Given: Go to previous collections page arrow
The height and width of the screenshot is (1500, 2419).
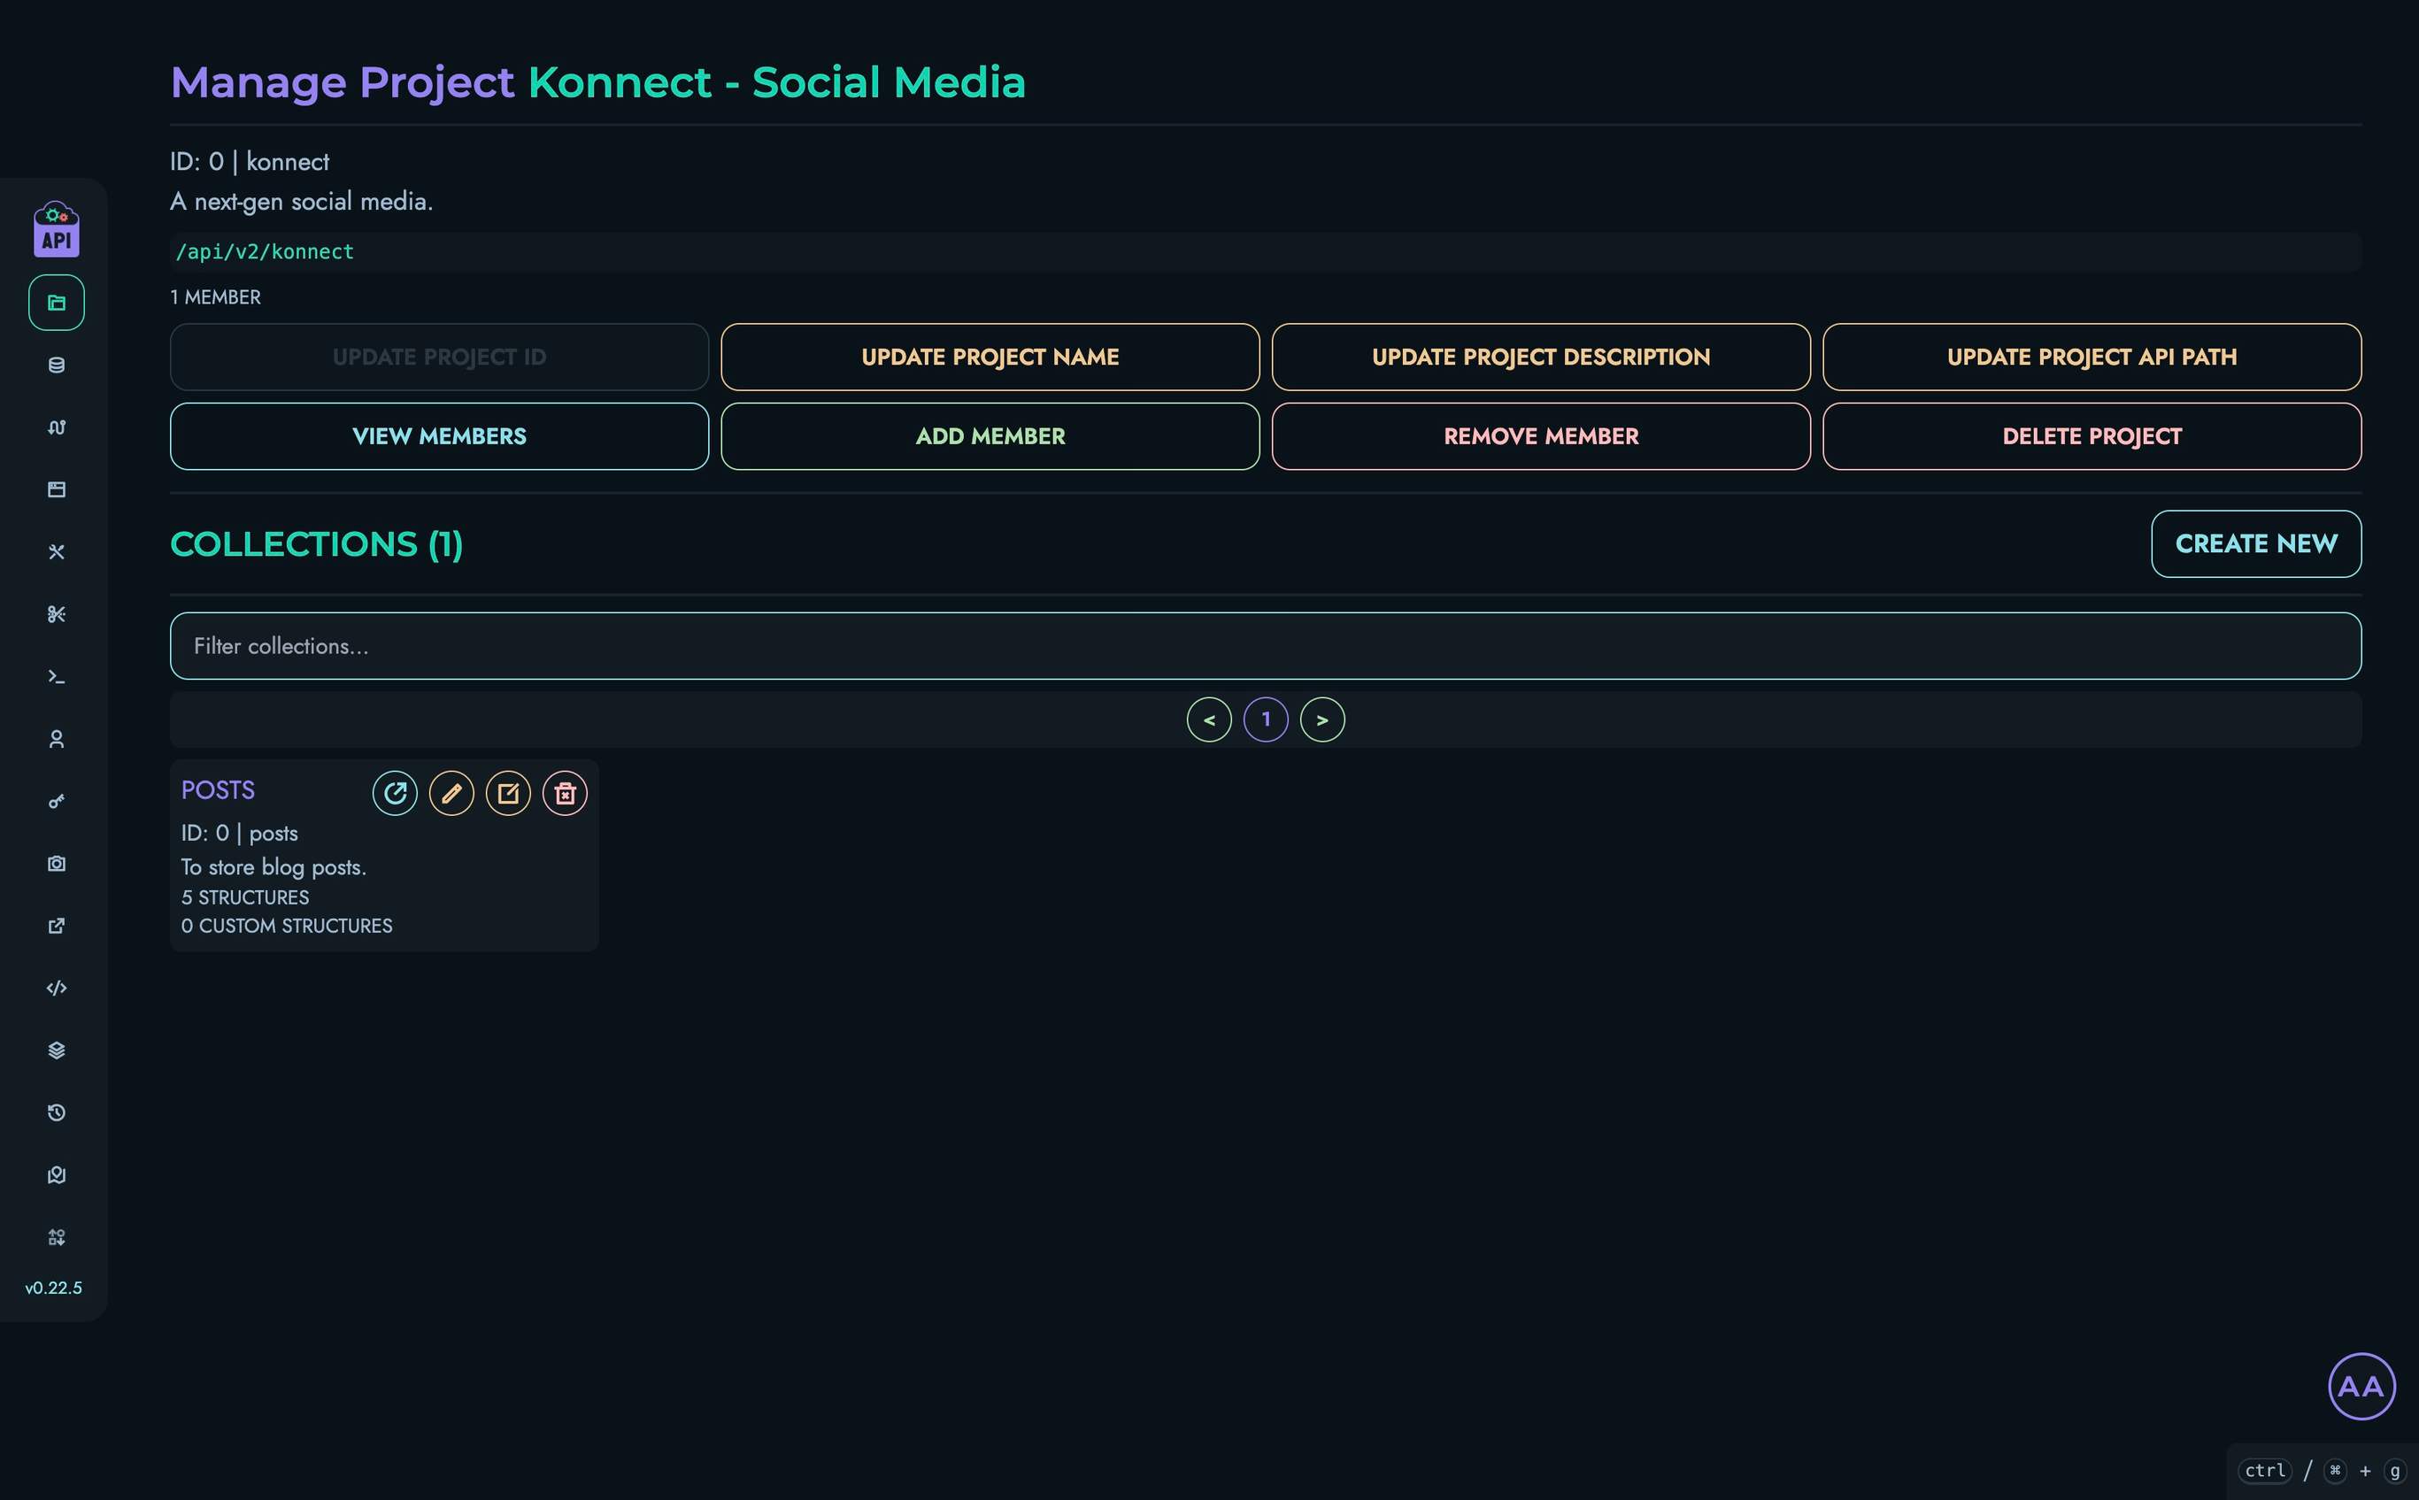Looking at the screenshot, I should [1208, 719].
